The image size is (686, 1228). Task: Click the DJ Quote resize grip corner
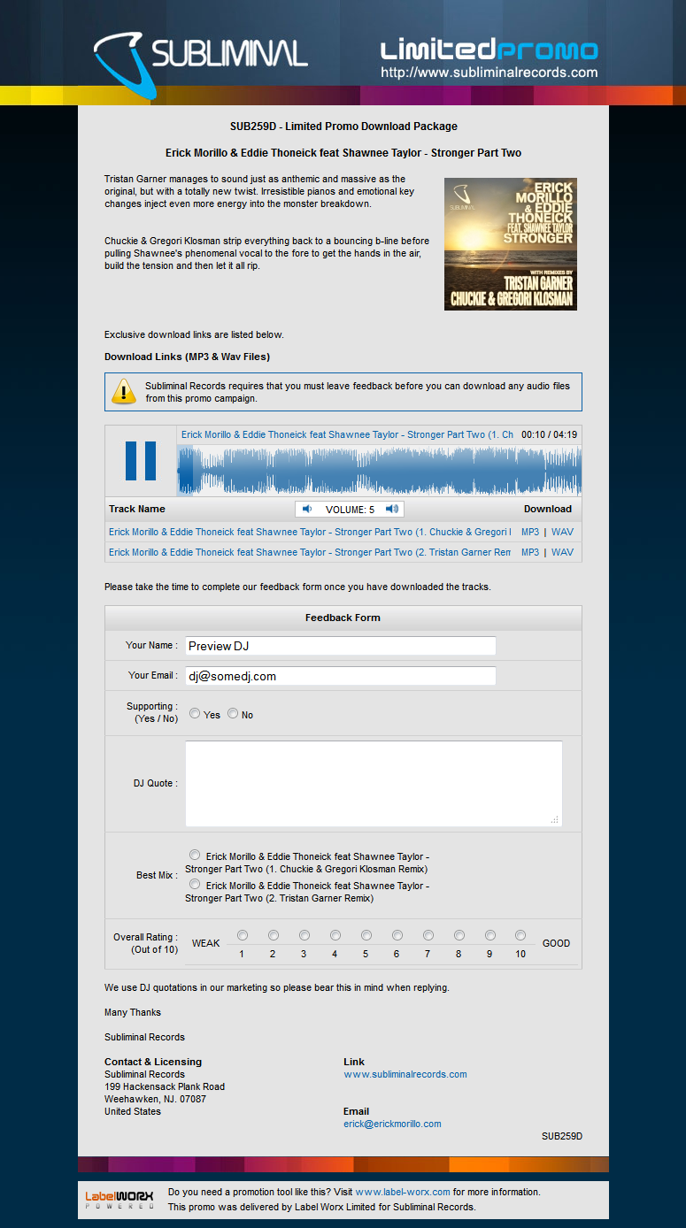555,820
